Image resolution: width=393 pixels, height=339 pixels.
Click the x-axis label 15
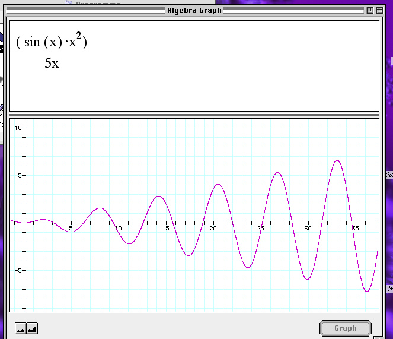click(x=165, y=228)
